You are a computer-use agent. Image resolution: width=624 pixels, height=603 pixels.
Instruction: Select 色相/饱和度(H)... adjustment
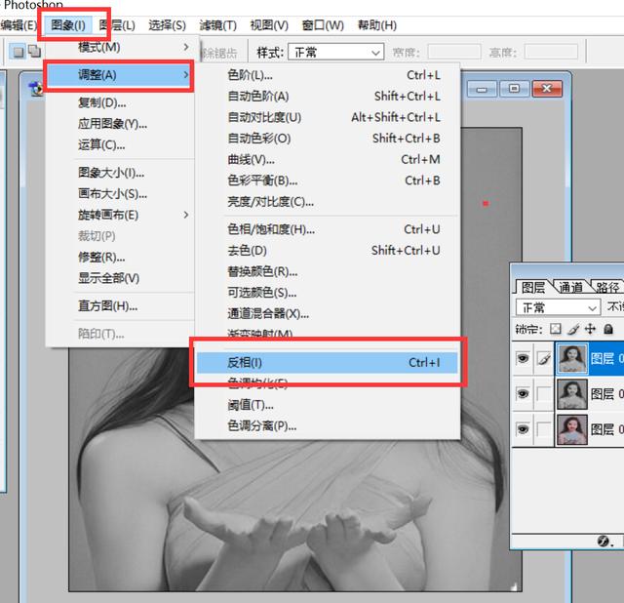[x=329, y=229]
